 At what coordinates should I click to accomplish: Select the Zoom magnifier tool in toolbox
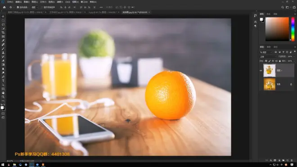coord(3,97)
